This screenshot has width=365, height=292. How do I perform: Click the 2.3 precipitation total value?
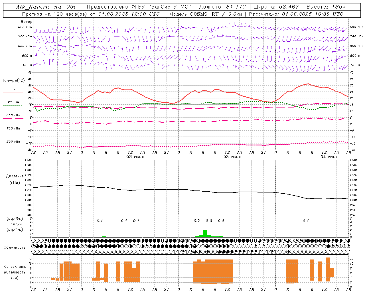tap(209, 221)
